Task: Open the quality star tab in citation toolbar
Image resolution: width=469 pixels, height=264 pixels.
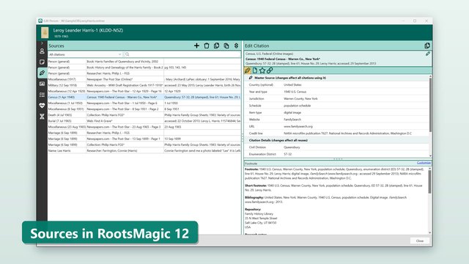Action: pos(262,70)
